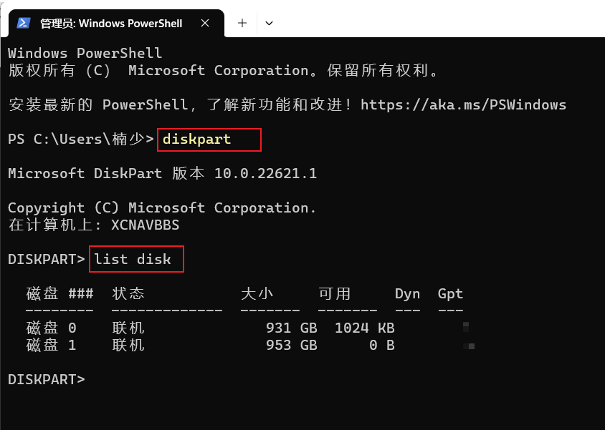Screen dimensions: 605x430
Task: Click the highlighted list disk command
Action: point(136,259)
